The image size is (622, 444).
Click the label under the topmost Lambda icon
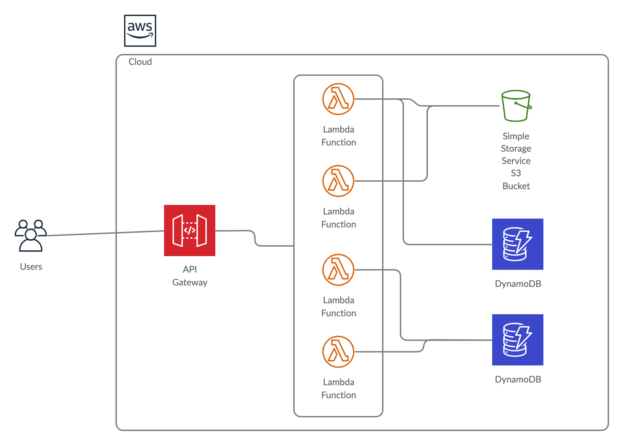click(339, 136)
